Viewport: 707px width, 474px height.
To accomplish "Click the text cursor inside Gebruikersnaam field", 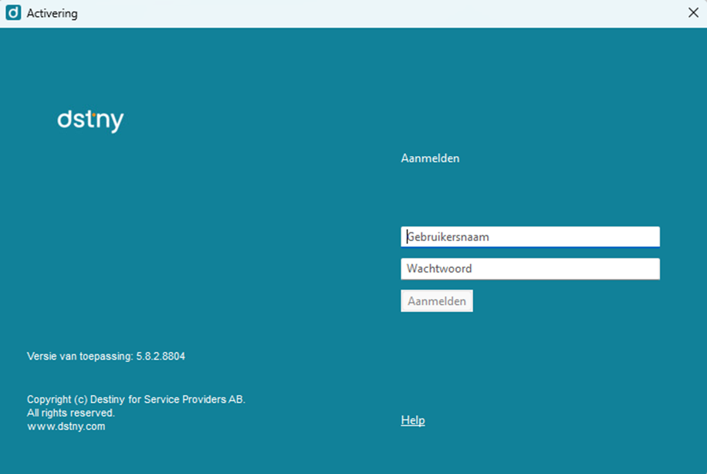I will 408,237.
